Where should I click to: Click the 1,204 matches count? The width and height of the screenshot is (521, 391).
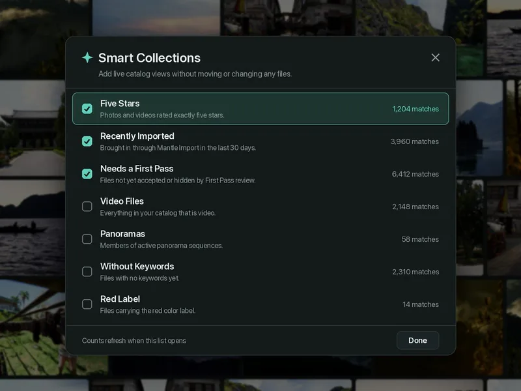click(415, 109)
